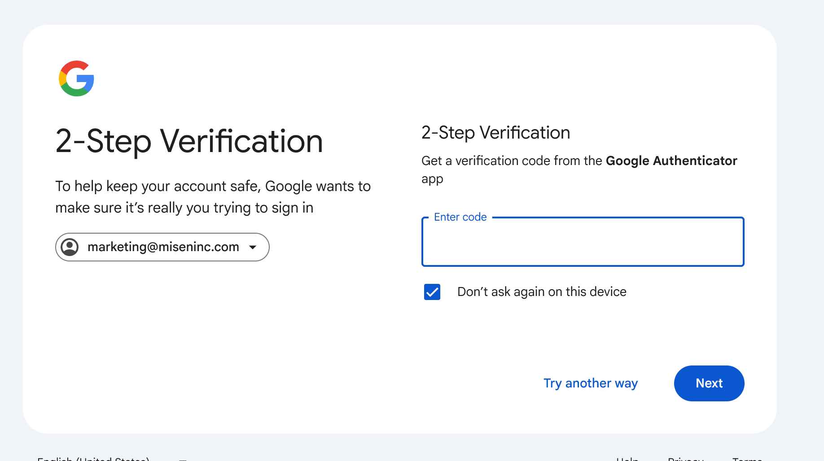Focus the Enter code field
824x461 pixels.
(583, 242)
